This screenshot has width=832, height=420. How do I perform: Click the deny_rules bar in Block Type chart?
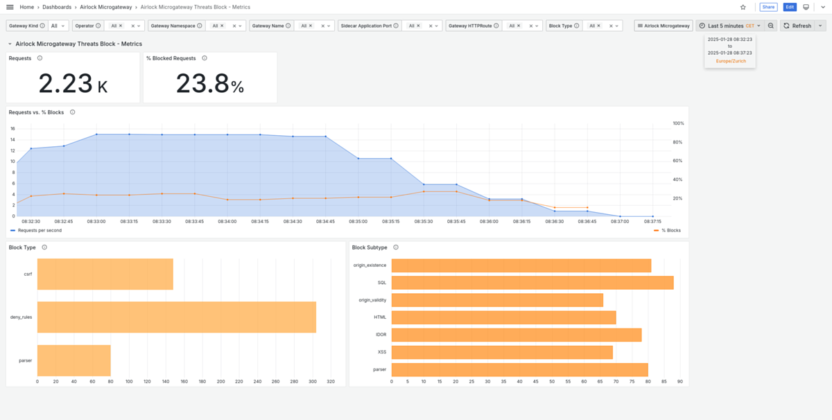(x=176, y=317)
